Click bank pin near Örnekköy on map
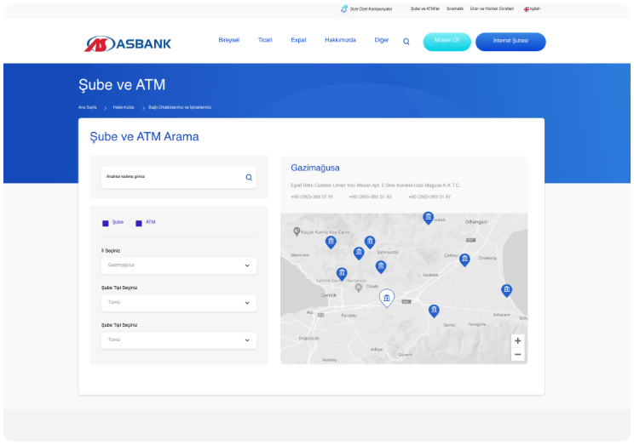This screenshot has width=634, height=445. click(464, 260)
